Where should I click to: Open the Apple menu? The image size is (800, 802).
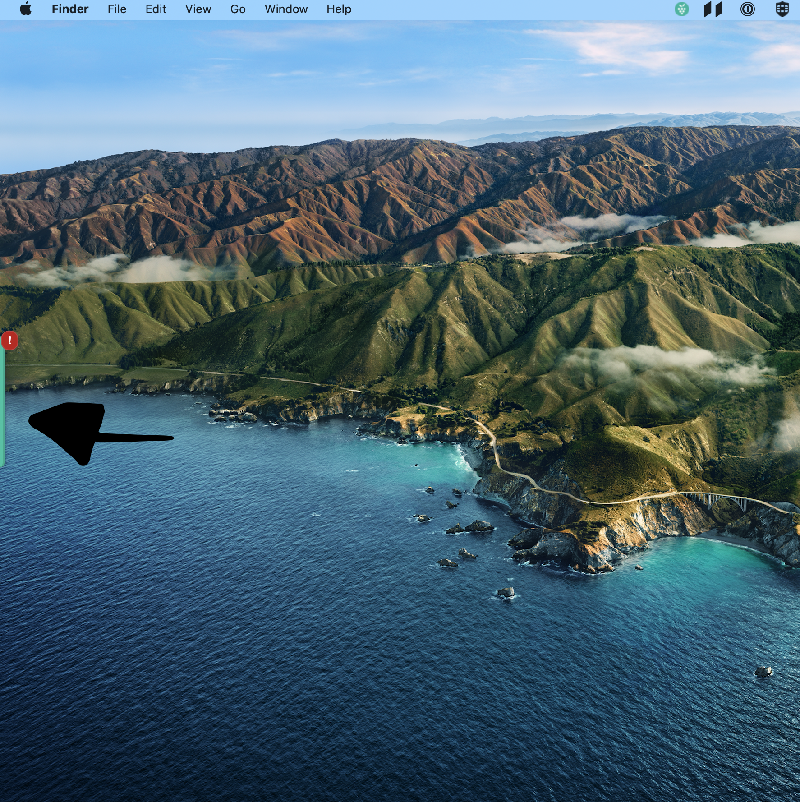tap(26, 9)
